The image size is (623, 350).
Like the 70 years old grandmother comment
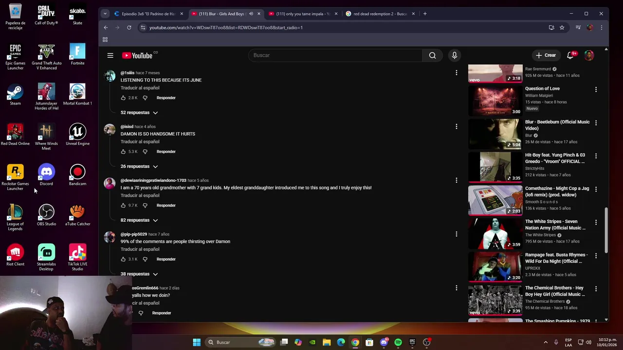tap(123, 205)
